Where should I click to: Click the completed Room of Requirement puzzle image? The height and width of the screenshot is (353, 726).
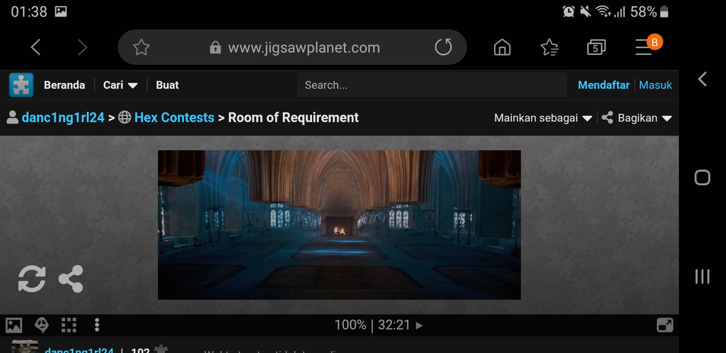(339, 225)
